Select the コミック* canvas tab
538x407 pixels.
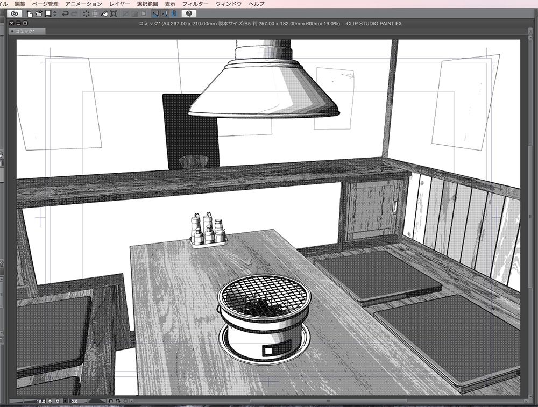pyautogui.click(x=27, y=31)
